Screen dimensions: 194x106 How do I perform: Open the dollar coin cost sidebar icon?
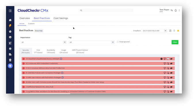(10, 49)
